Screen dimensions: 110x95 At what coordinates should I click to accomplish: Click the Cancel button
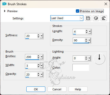57,89
